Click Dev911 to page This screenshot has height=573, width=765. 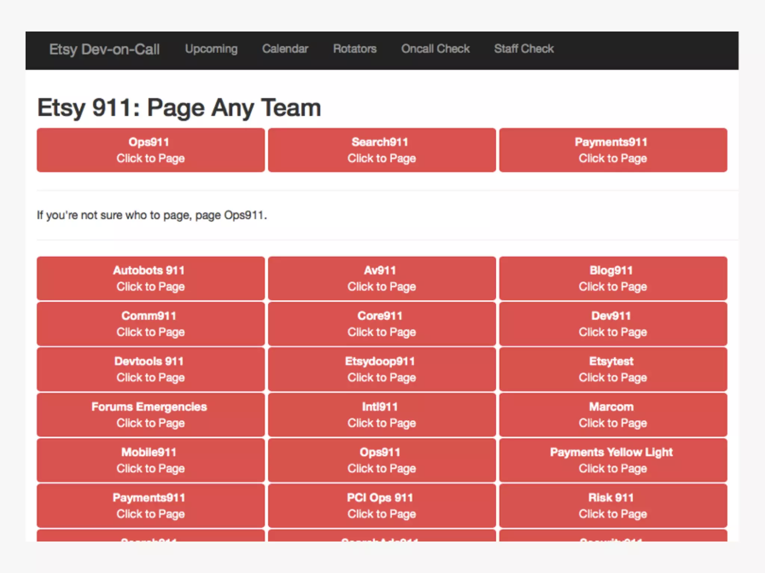click(x=613, y=324)
